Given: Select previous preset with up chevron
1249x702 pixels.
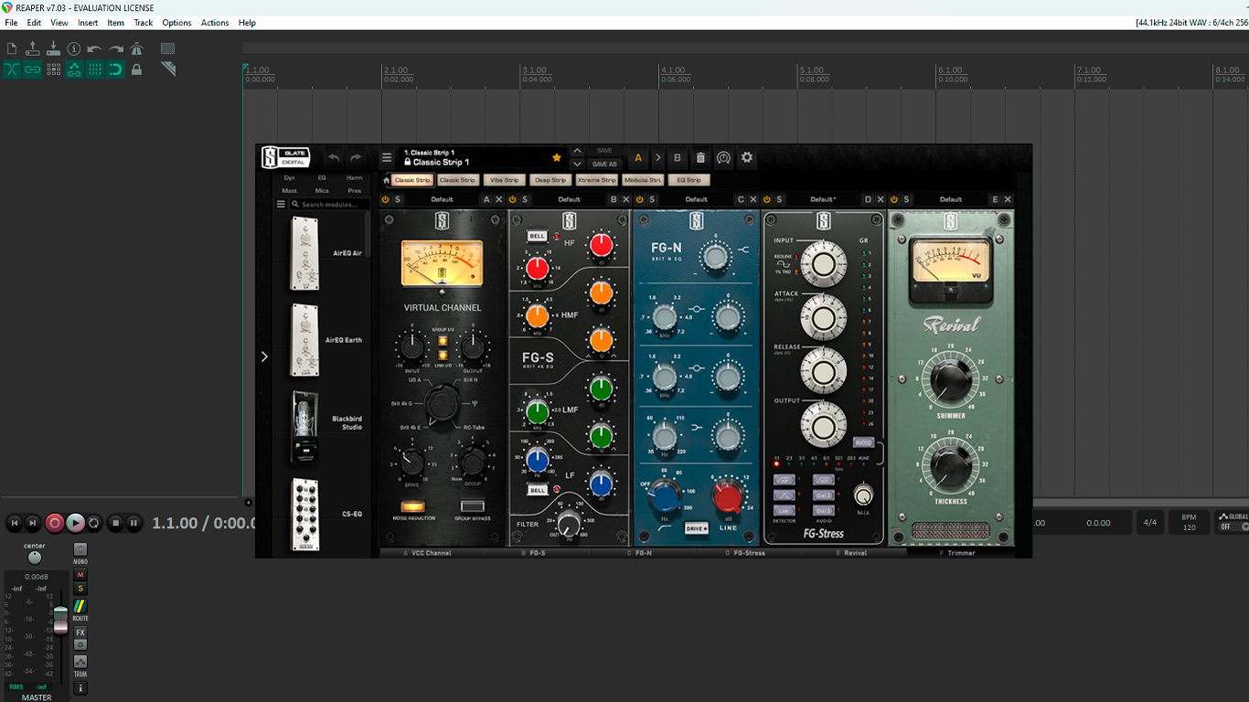Looking at the screenshot, I should coord(577,151).
